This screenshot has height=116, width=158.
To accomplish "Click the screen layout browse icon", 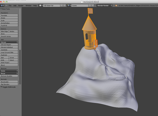I will pyautogui.click(x=41, y=5).
